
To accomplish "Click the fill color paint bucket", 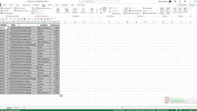I will [x=6, y=19].
